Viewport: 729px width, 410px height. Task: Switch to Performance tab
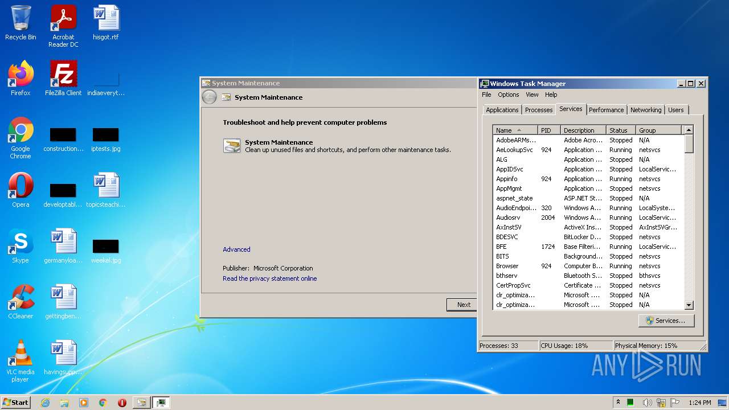(x=606, y=110)
